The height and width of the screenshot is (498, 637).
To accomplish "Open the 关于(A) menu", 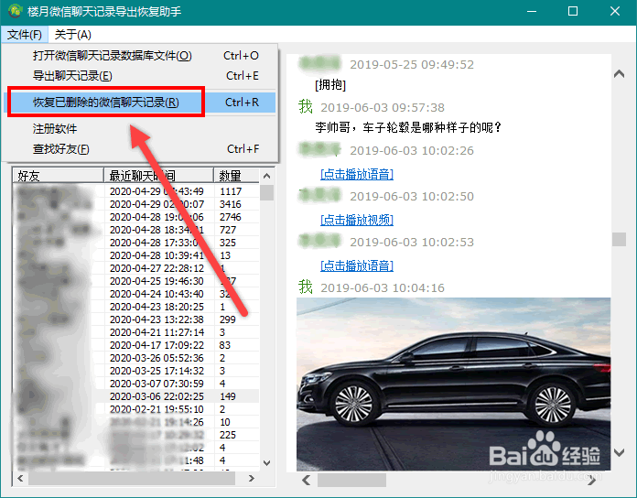I will click(72, 35).
